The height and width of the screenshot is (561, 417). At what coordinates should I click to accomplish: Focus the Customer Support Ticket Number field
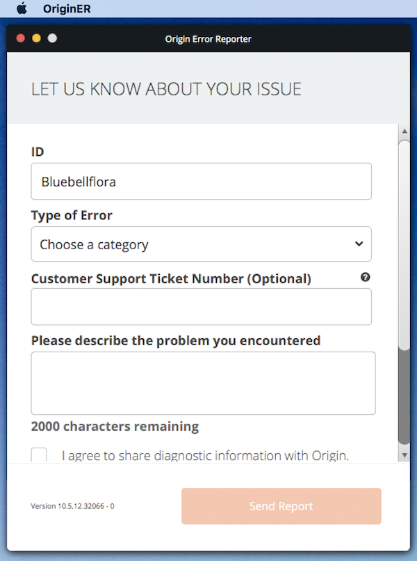click(201, 306)
